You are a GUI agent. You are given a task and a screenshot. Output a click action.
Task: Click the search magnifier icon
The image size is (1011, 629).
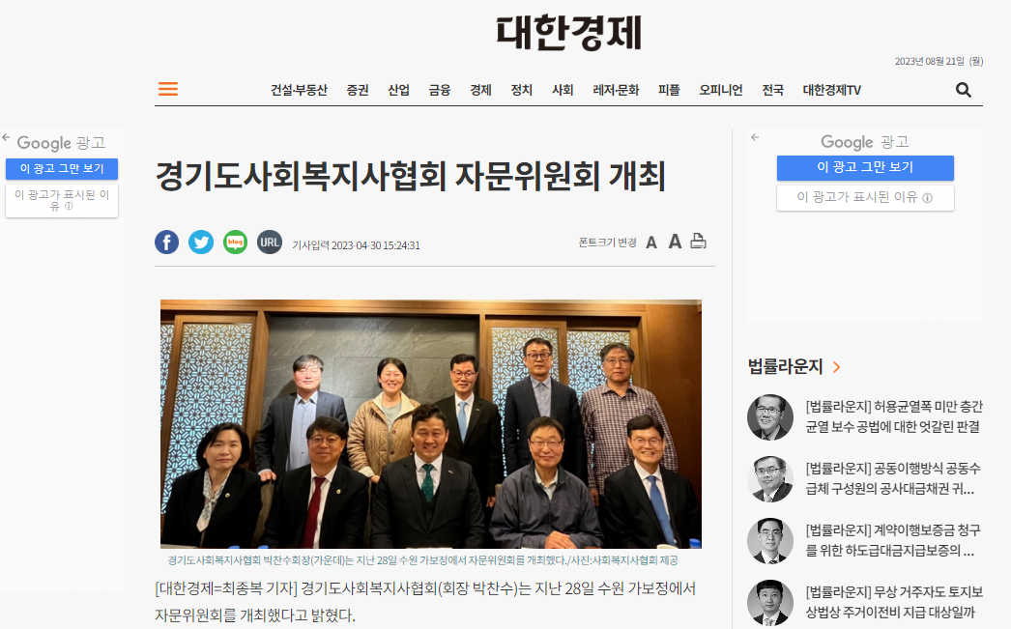[x=964, y=90]
